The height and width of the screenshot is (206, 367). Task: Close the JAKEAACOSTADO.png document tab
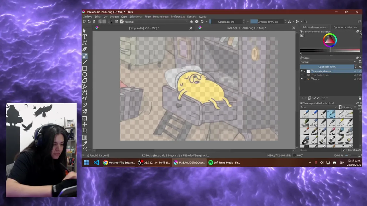pyautogui.click(x=293, y=28)
